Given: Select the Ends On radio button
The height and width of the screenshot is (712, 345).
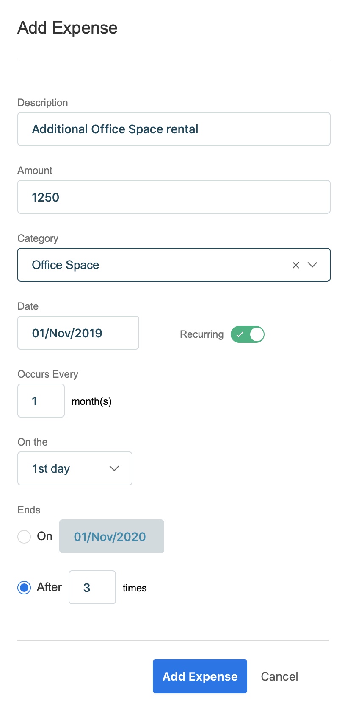Looking at the screenshot, I should (x=24, y=536).
